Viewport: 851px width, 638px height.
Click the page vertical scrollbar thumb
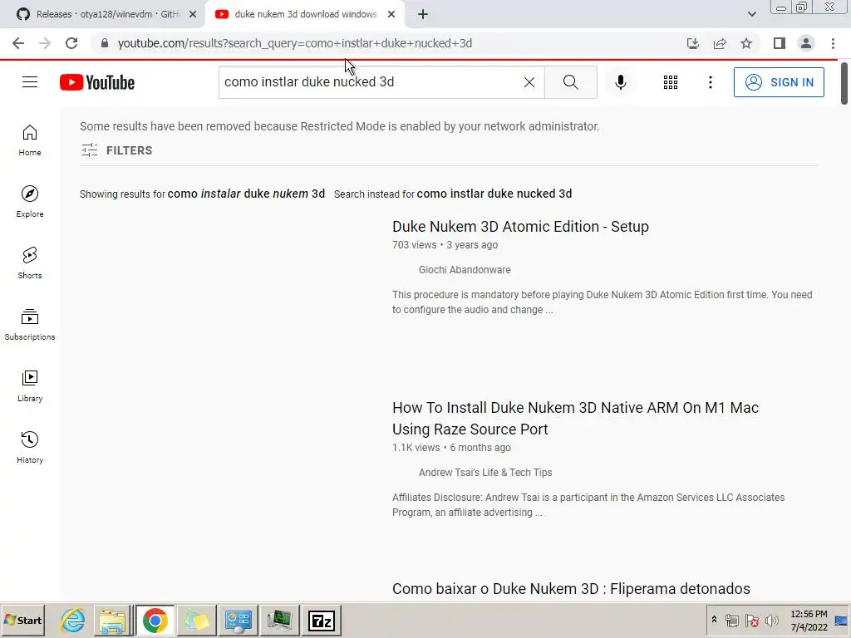coord(844,84)
